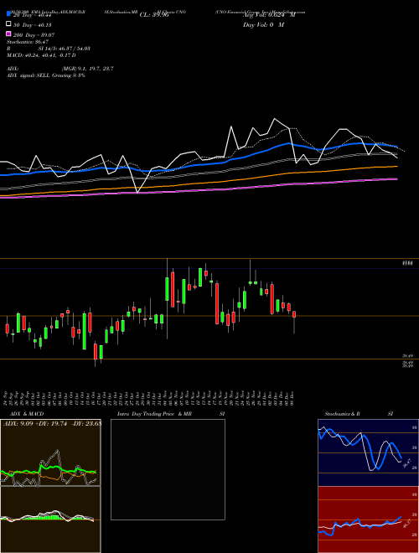Click the 'MACD: 40.24, 40.41, -0.17 D' line
This screenshot has height=553, width=419.
41,55
